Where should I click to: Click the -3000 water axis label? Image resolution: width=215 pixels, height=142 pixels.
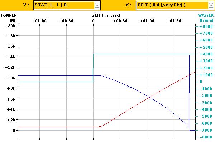[206, 103]
